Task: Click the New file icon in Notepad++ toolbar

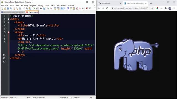Action: tap(2, 9)
